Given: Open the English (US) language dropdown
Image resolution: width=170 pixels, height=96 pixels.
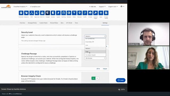Looking at the screenshot, I should (x=113, y=7).
